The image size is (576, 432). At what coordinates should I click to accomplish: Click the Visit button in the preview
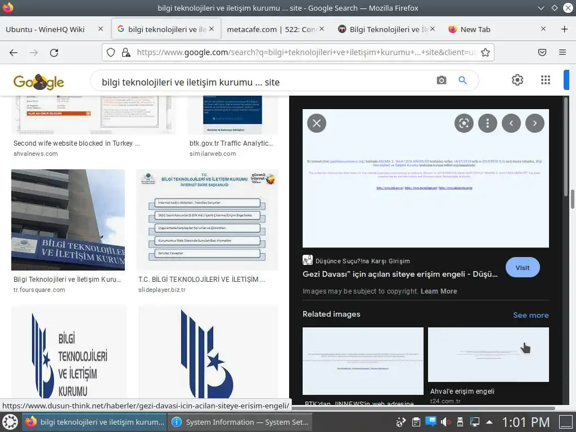click(x=523, y=267)
